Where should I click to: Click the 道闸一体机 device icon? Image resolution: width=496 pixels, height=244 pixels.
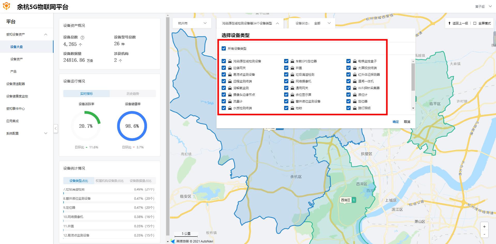coord(355,81)
